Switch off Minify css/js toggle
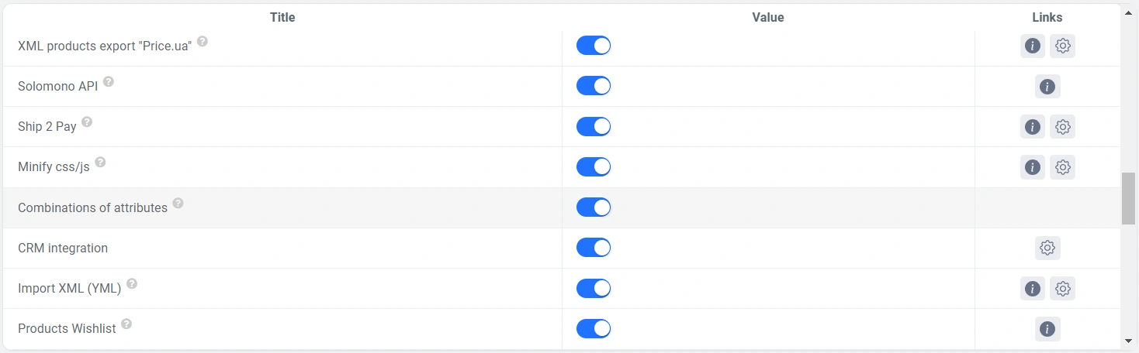1139x353 pixels. [594, 166]
